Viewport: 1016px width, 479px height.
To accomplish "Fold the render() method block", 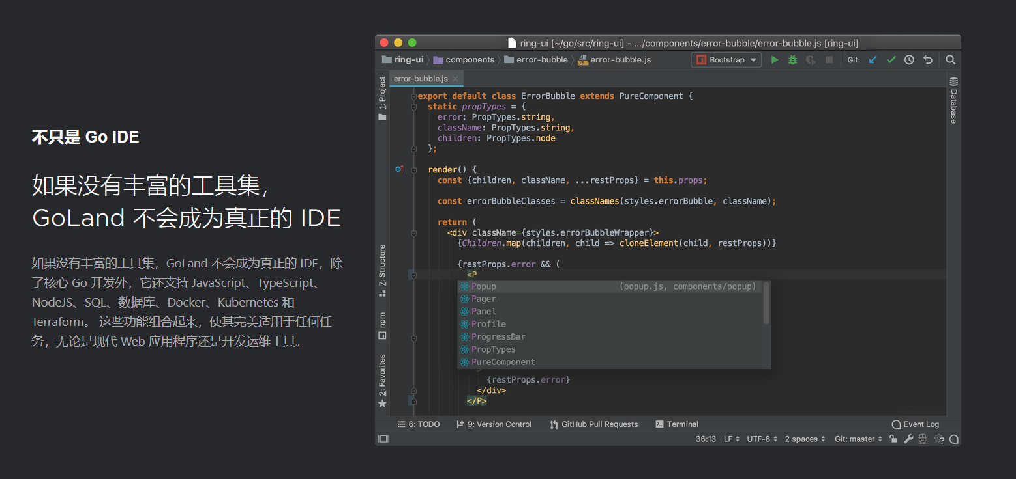I will pos(413,170).
